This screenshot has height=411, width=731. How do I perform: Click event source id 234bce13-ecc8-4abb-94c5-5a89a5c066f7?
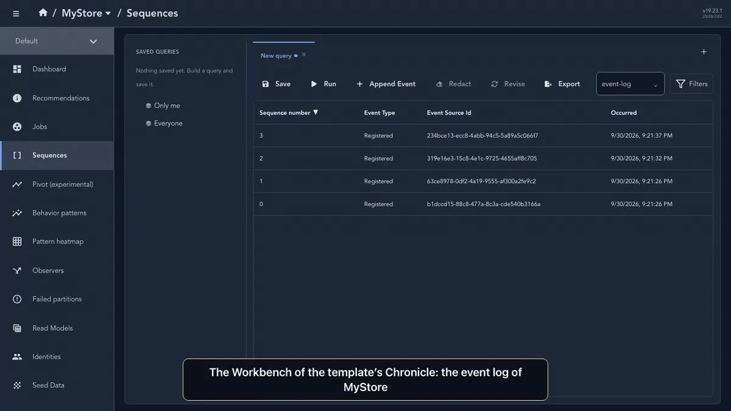482,136
